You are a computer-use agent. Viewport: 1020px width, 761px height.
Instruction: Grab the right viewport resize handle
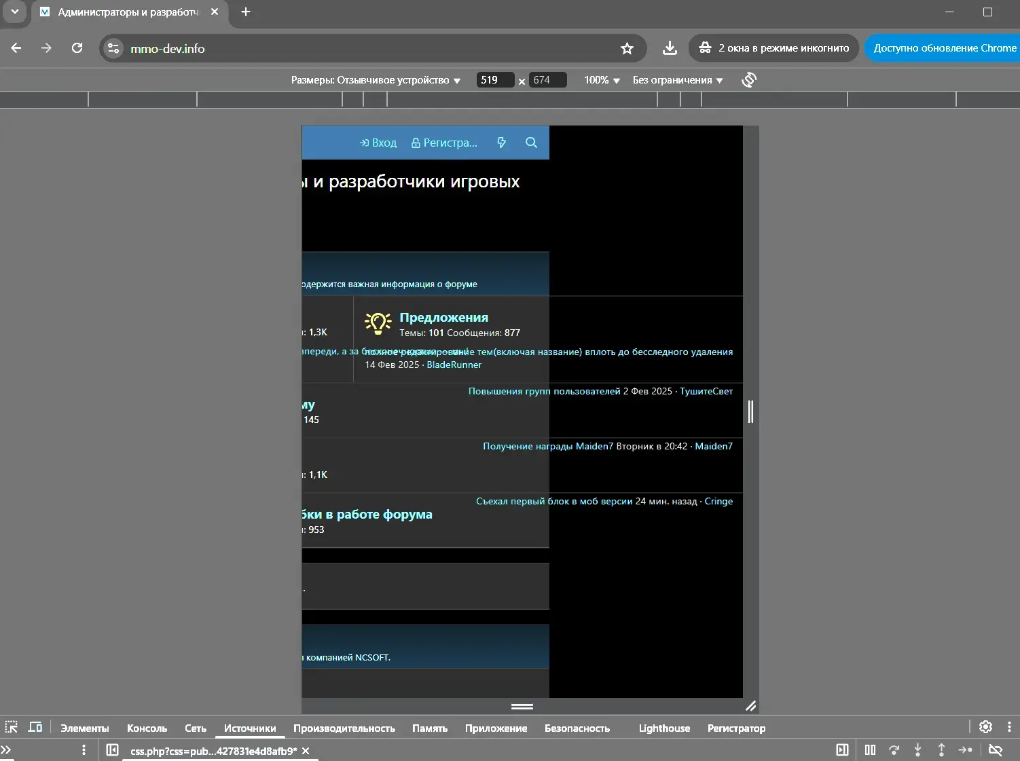click(750, 411)
